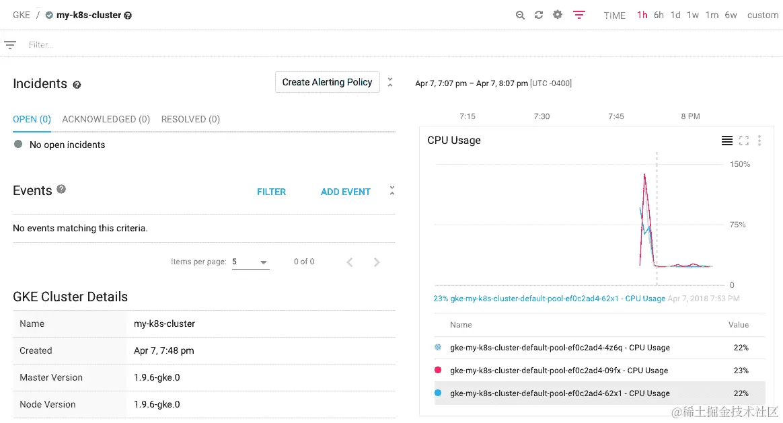The image size is (783, 423).
Task: Open the Items per page dropdown
Action: [x=250, y=262]
